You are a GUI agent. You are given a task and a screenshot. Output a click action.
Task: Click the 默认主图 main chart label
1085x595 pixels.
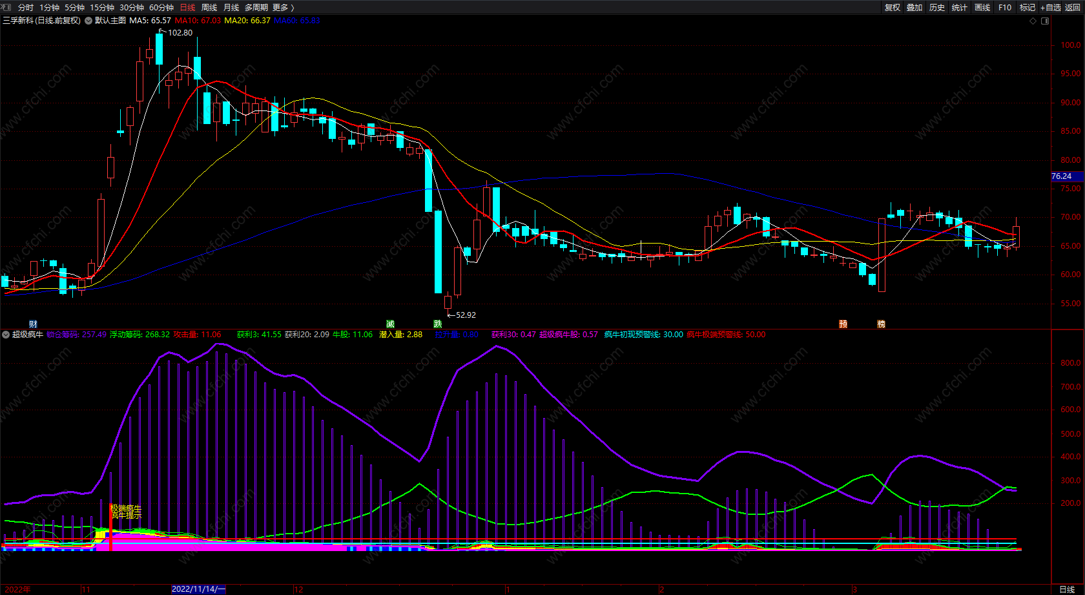pyautogui.click(x=110, y=21)
